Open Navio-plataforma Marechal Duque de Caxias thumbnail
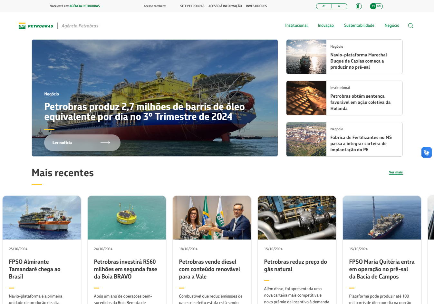This screenshot has height=304, width=434. pos(306,57)
